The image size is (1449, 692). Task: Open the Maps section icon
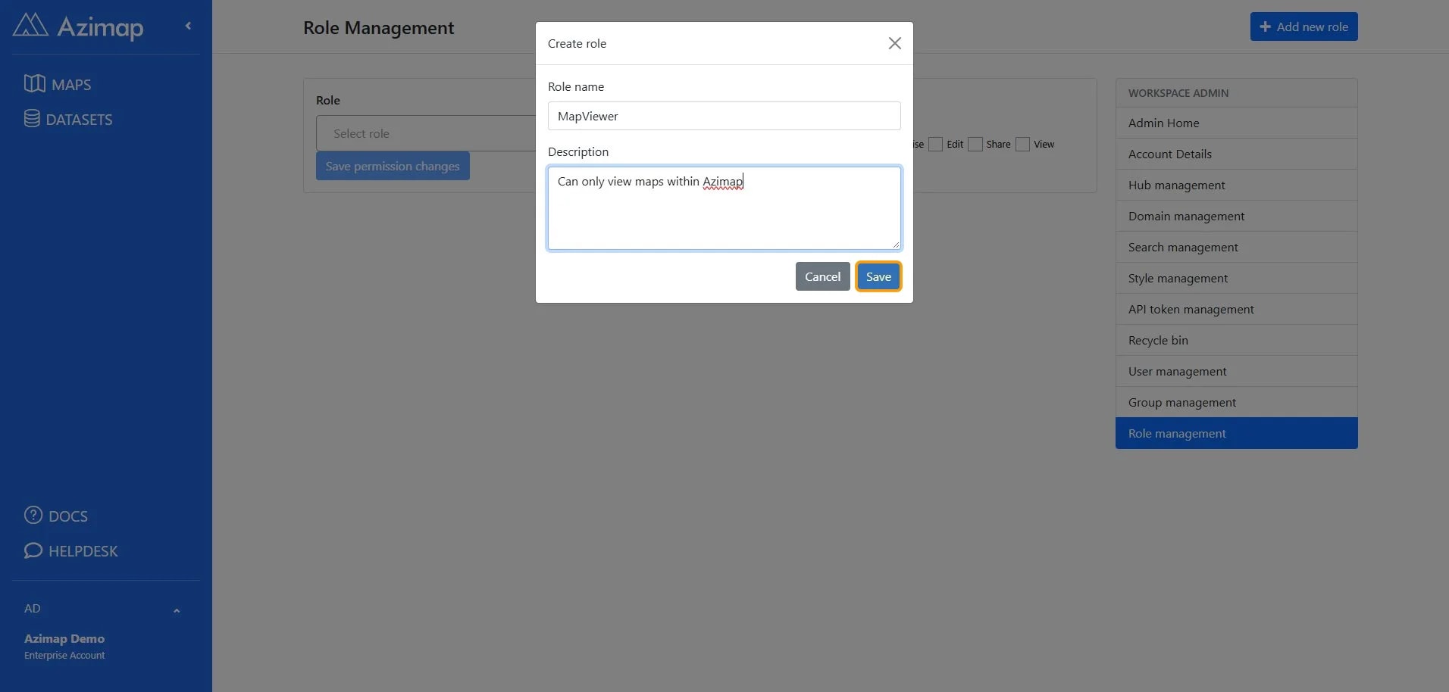34,83
